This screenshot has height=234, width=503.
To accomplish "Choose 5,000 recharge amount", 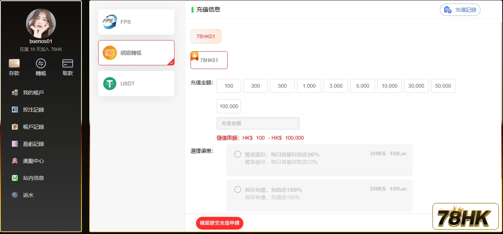I will [363, 86].
